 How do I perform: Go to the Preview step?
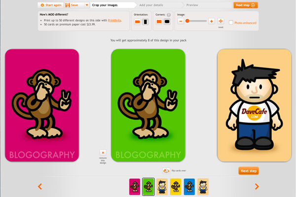[x=192, y=5]
